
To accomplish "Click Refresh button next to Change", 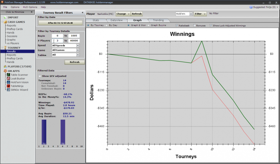I will [137, 14].
